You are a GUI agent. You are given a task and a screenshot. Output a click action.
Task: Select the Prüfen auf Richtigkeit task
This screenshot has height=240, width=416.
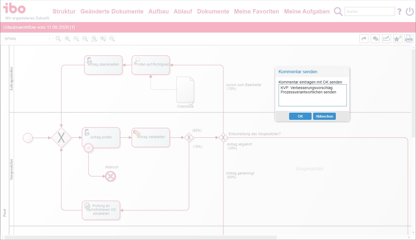click(151, 65)
